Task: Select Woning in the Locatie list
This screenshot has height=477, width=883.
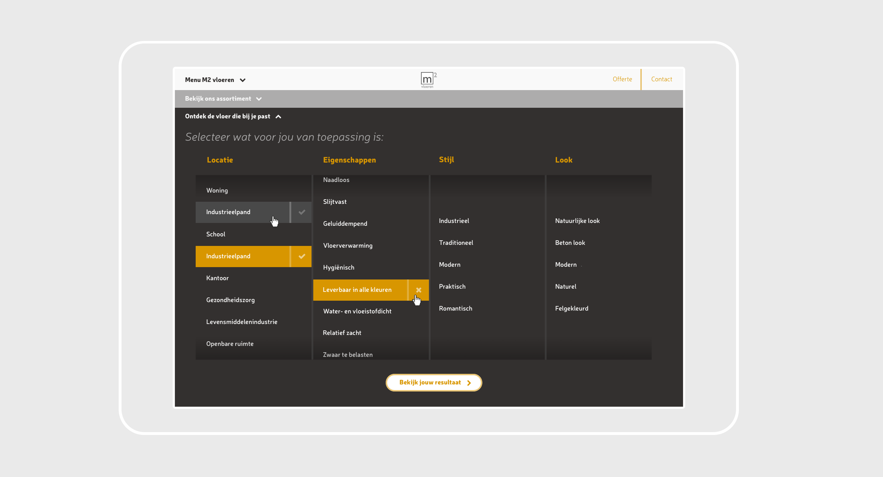Action: (x=217, y=190)
